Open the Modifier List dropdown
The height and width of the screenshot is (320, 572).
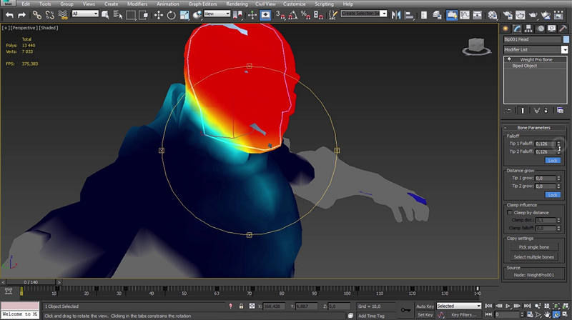pos(536,49)
